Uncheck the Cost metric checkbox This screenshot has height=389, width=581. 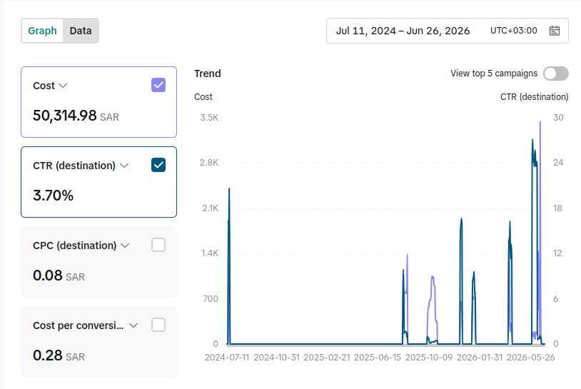click(158, 85)
